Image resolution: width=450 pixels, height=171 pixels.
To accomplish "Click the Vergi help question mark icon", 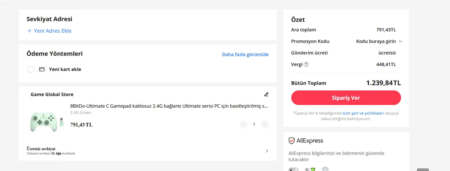I will click(306, 64).
